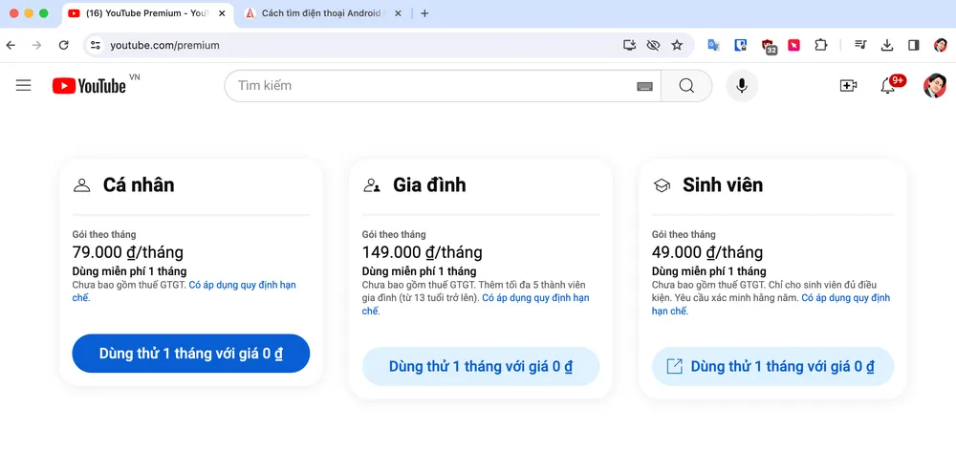
Task: Open the Create video camera icon
Action: (x=848, y=86)
